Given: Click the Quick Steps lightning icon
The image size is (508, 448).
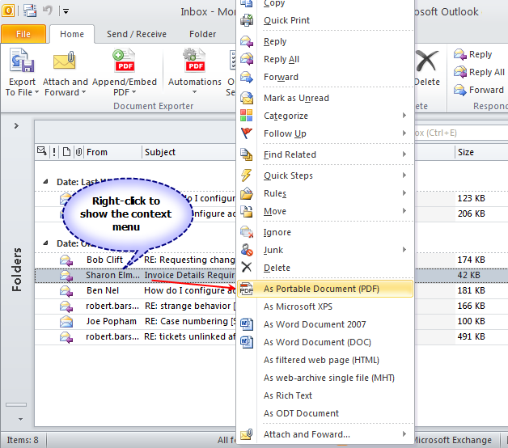Looking at the screenshot, I should (x=246, y=175).
